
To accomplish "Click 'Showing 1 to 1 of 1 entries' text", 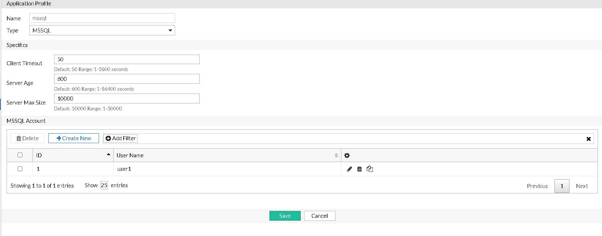I will pyautogui.click(x=42, y=186).
